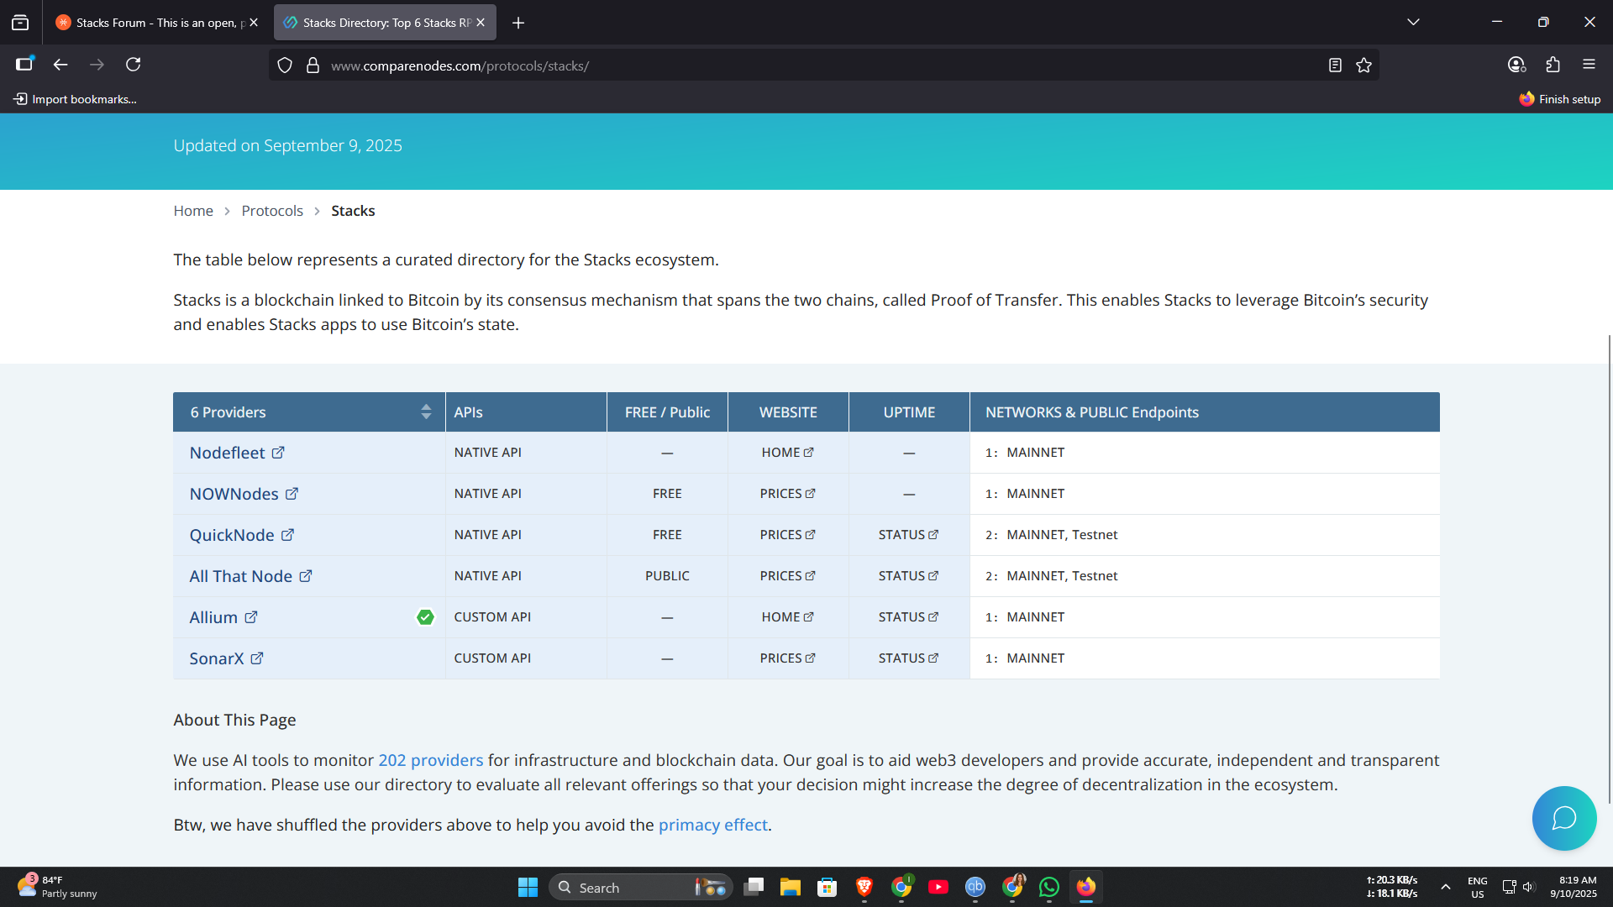
Task: Open volume control in system tray
Action: point(1528,887)
